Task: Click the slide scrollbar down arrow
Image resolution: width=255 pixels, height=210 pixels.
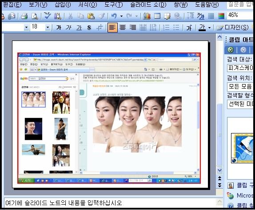Action: click(x=219, y=170)
